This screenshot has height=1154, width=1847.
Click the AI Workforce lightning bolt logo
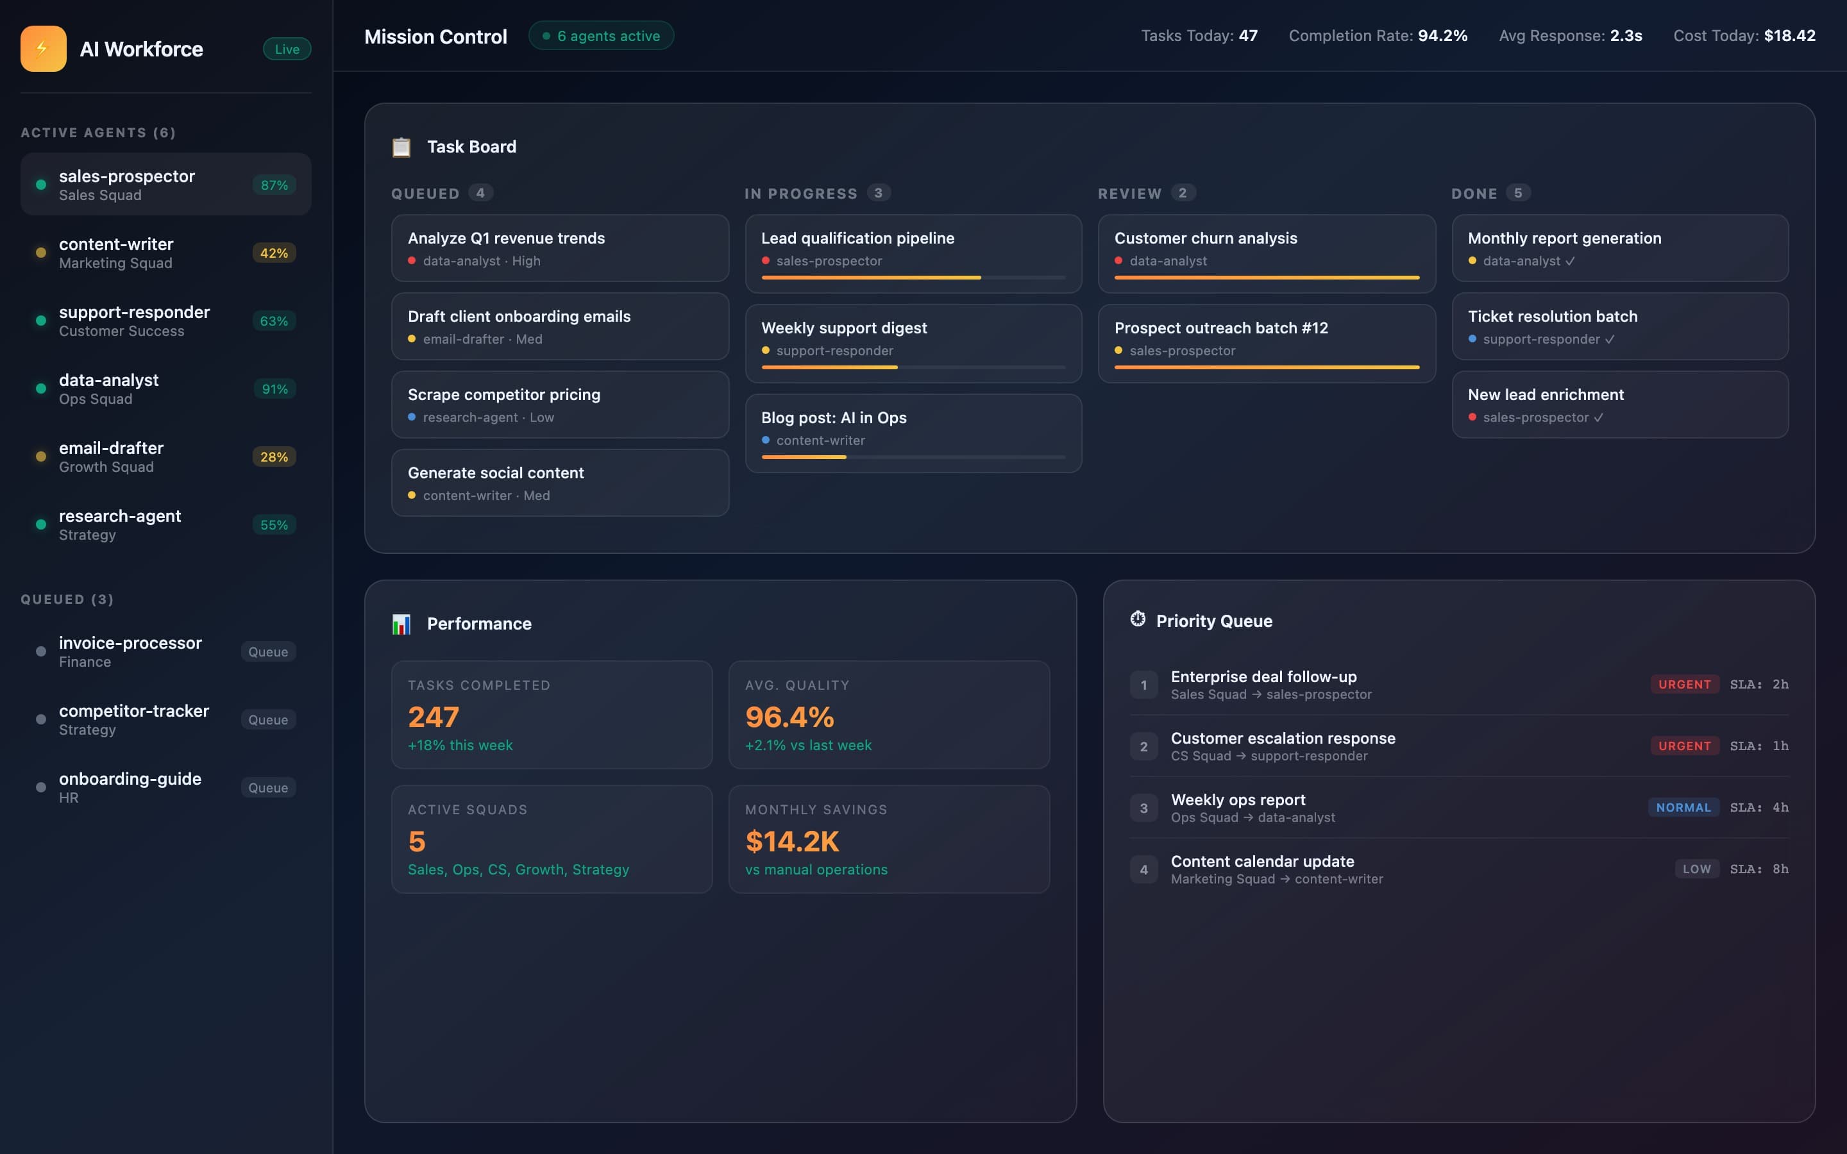pyautogui.click(x=43, y=48)
